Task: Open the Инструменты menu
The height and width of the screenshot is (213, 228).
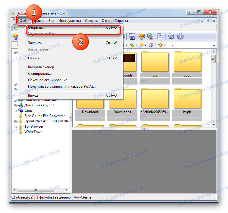Action: (x=70, y=21)
